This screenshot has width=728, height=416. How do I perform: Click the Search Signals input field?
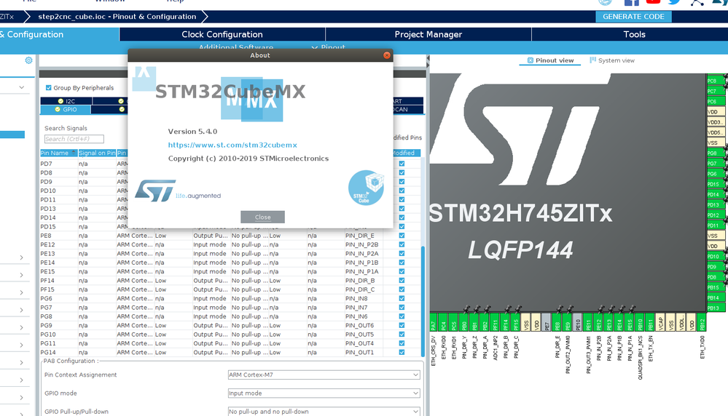coord(74,139)
